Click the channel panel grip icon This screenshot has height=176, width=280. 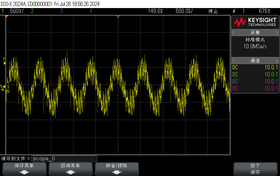click(x=233, y=61)
